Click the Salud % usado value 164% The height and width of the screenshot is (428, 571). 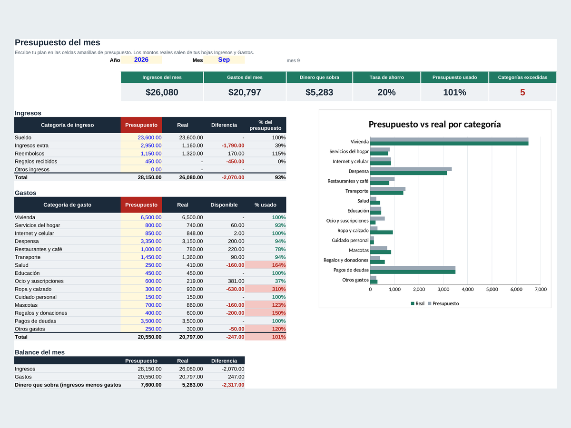[x=266, y=265]
